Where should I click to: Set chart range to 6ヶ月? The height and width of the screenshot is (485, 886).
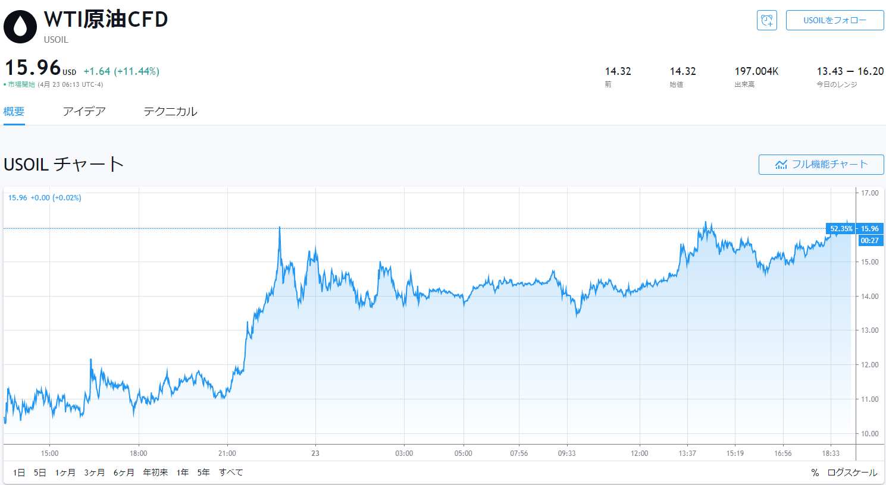124,473
